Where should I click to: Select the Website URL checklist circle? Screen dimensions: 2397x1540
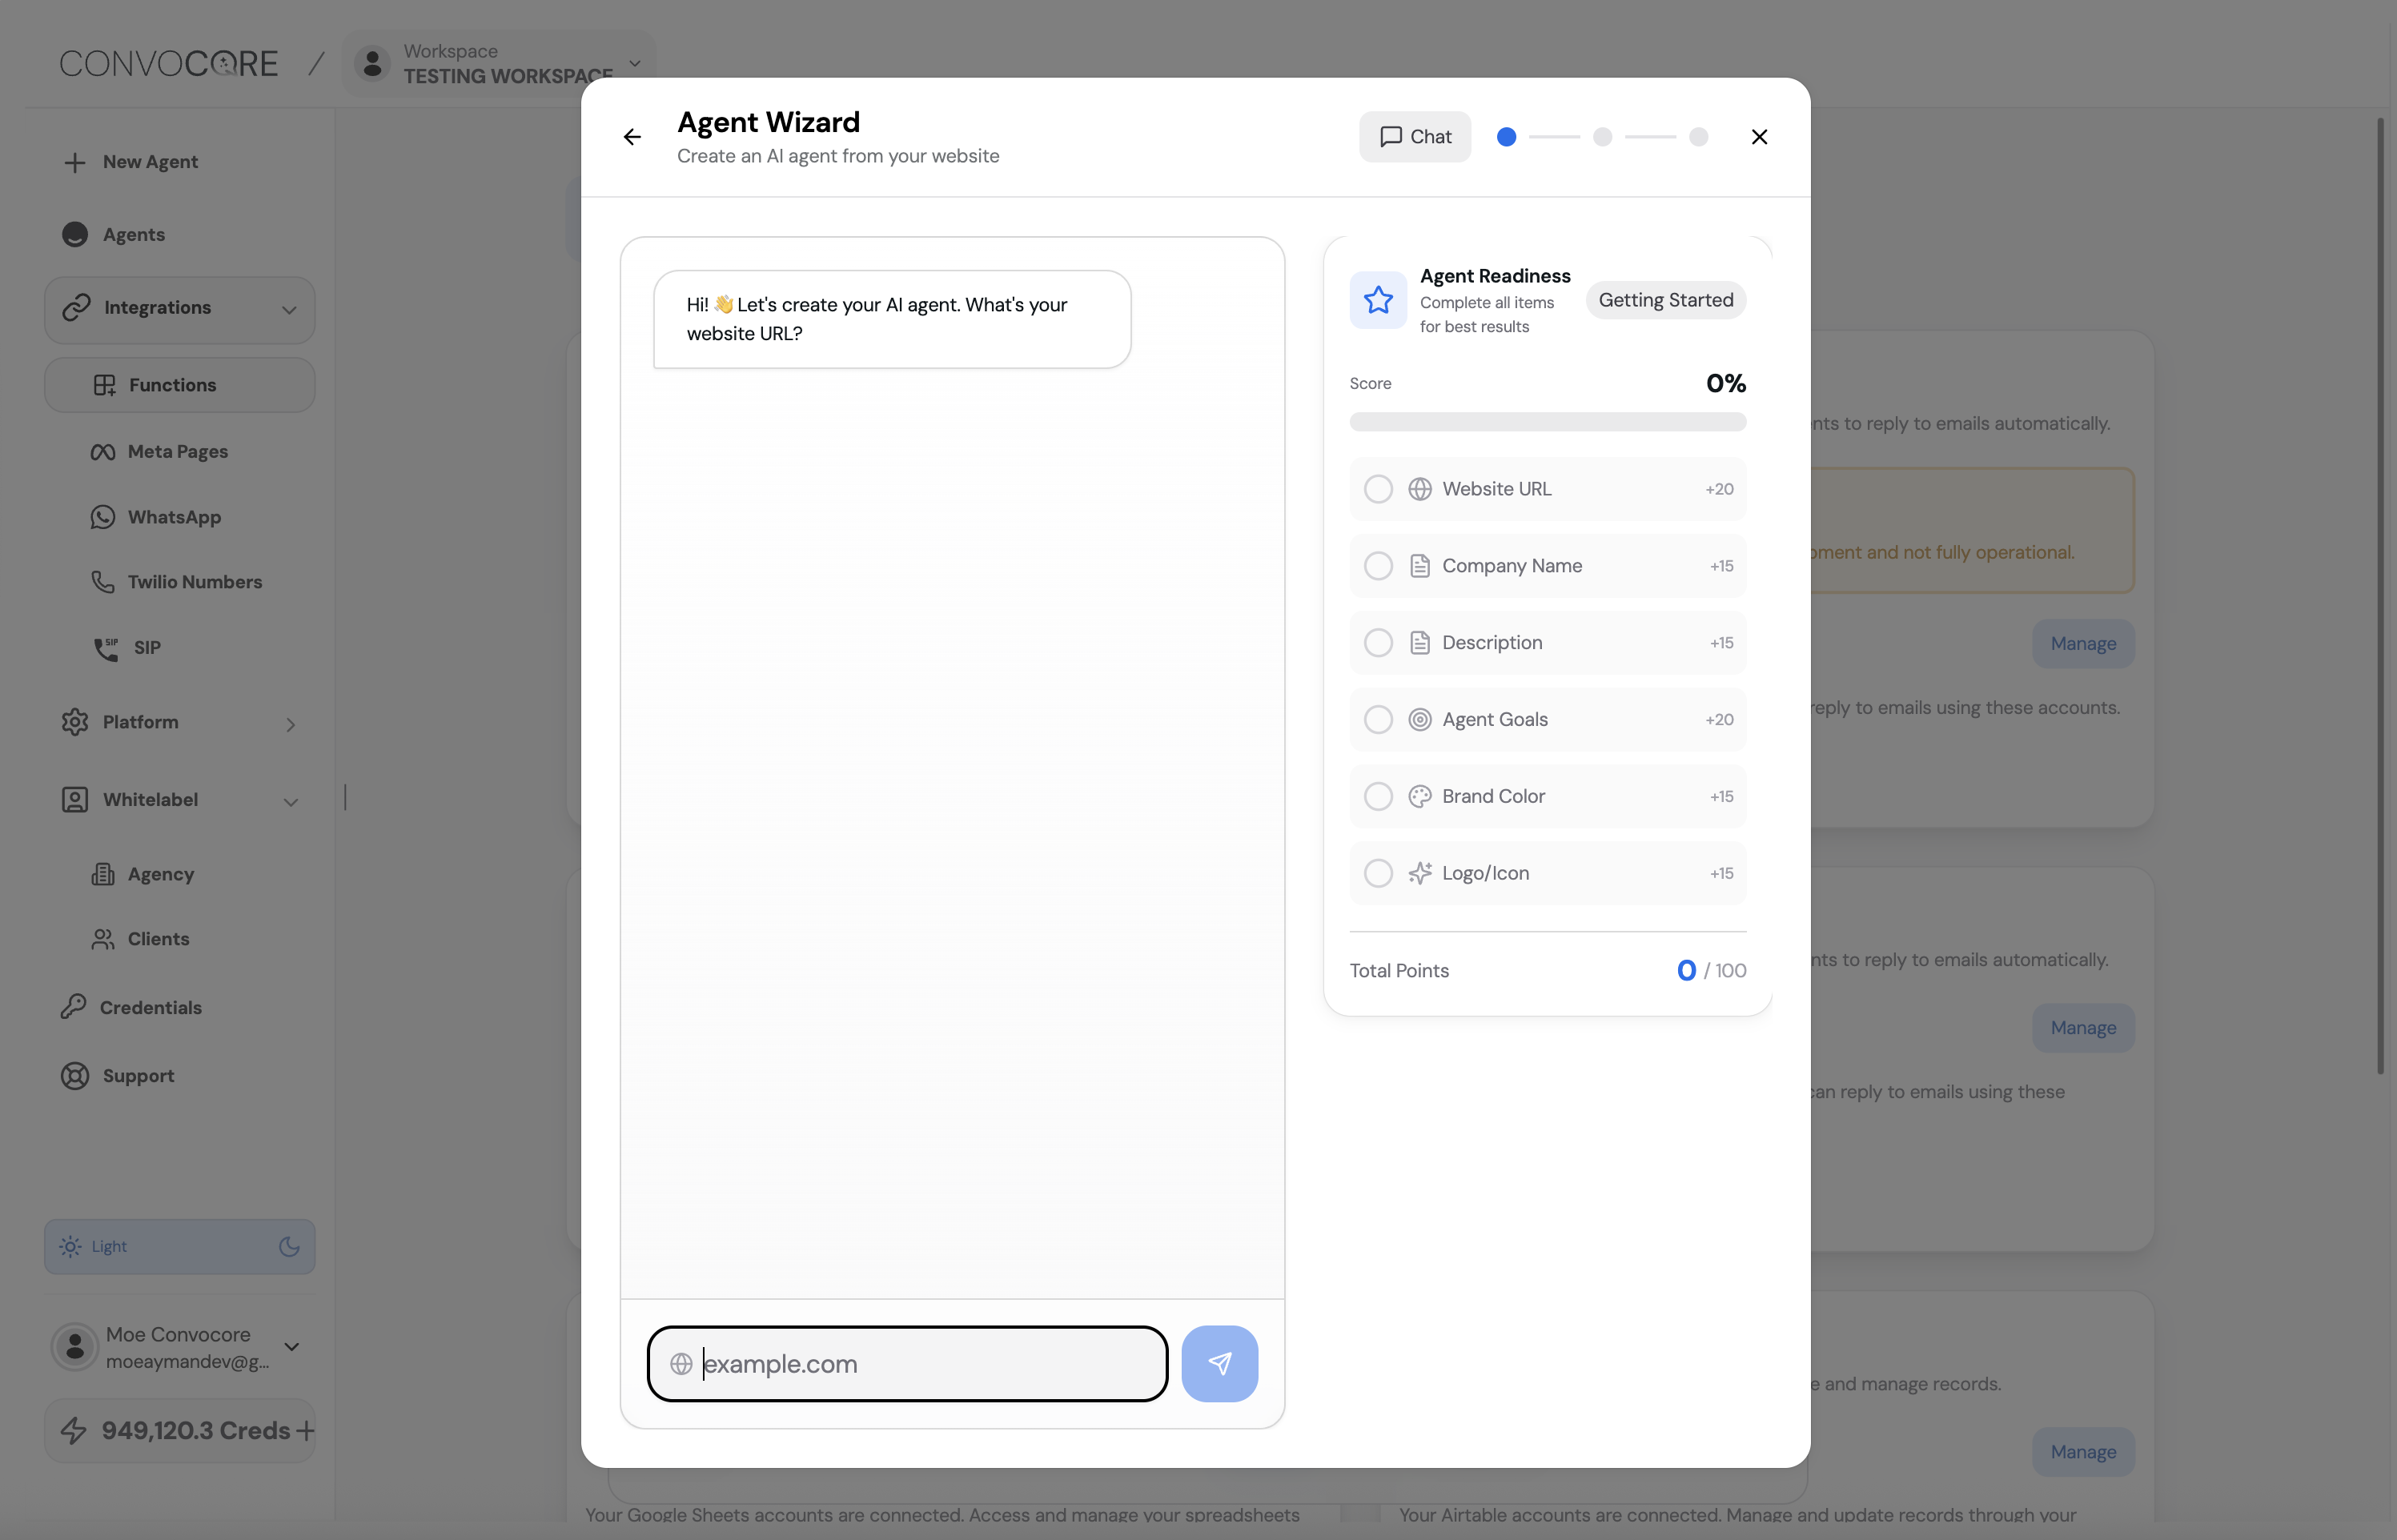1378,489
